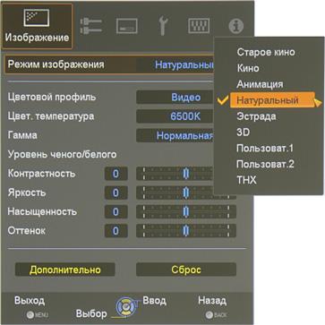The image size is (325, 325).
Task: Open the Дополнительно advanced settings
Action: click(64, 269)
